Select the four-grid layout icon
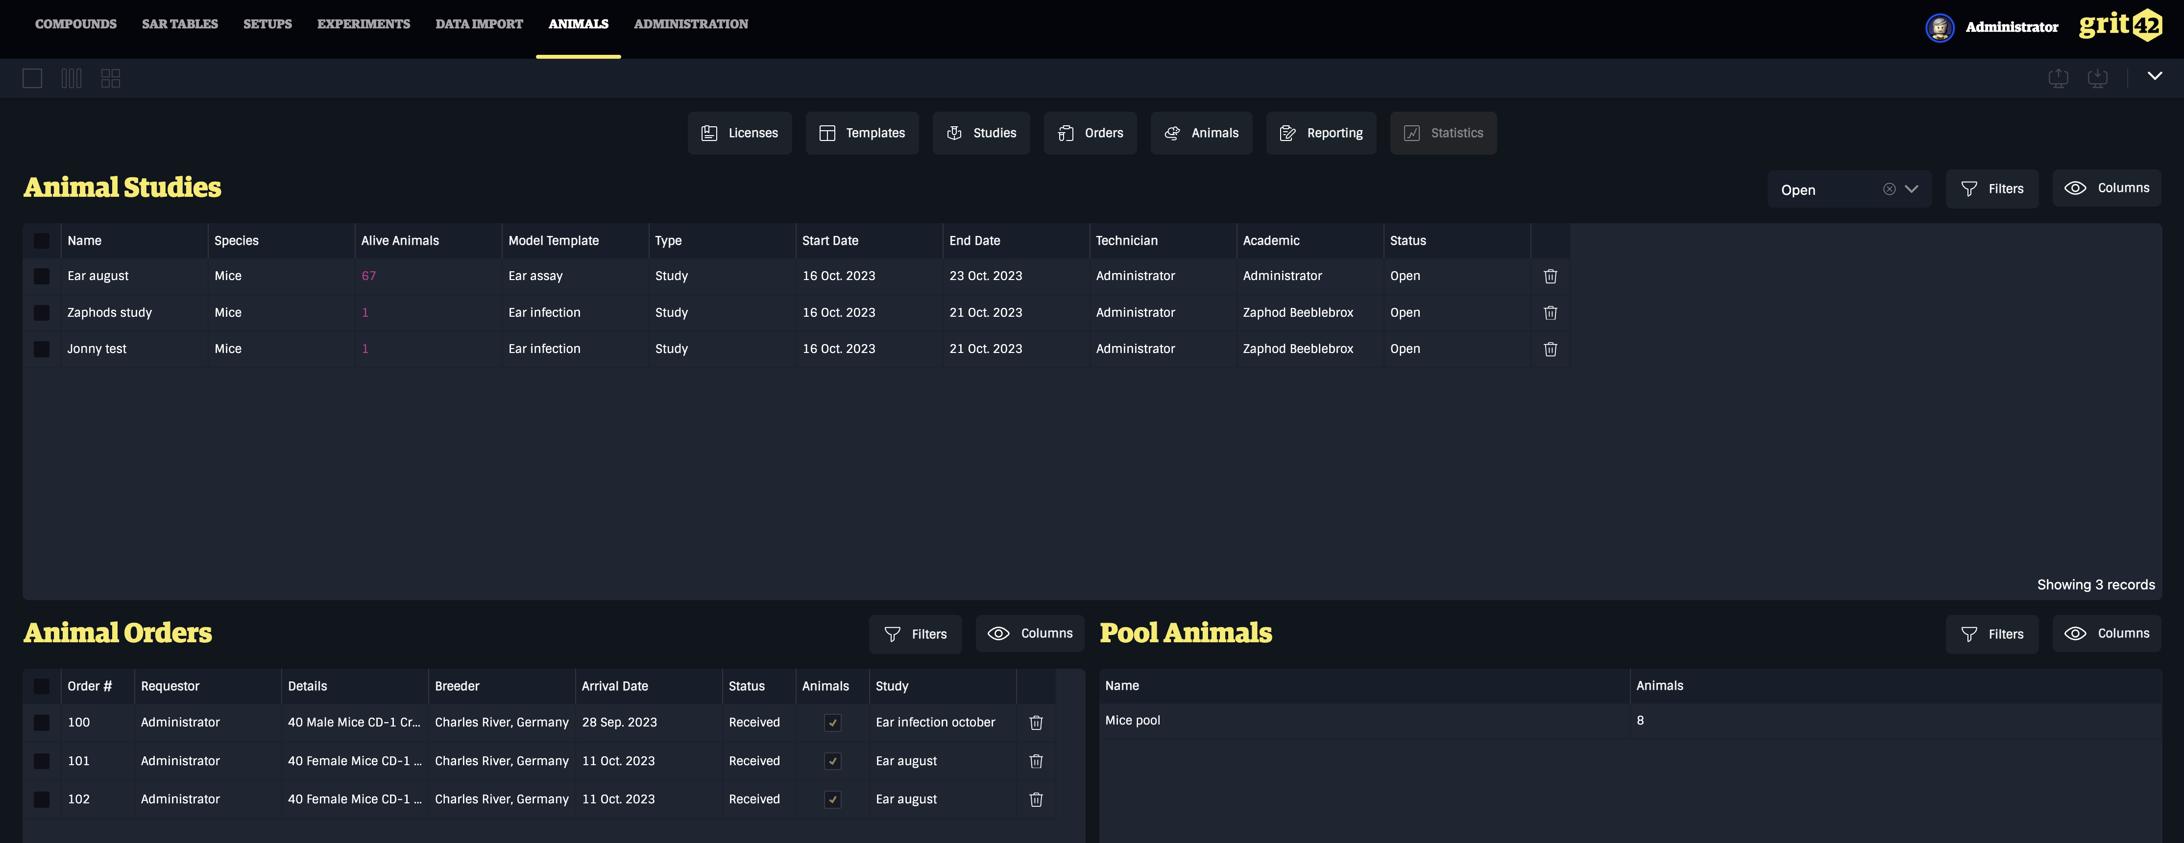Image resolution: width=2184 pixels, height=843 pixels. pyautogui.click(x=110, y=79)
